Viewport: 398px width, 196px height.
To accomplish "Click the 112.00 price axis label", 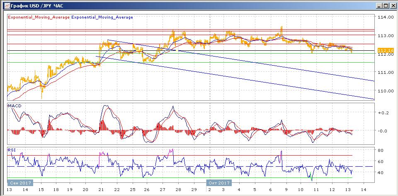I will coord(385,54).
